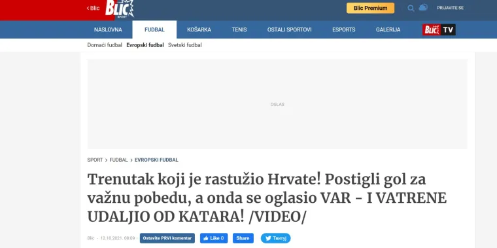The width and height of the screenshot is (497, 248).
Task: Select Evropski fudbal submenu
Action: coord(145,45)
